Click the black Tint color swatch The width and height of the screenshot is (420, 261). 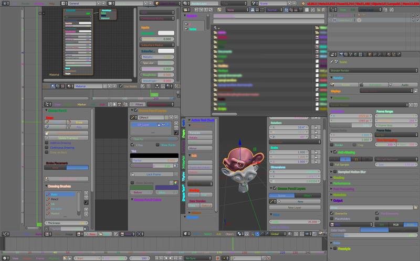tap(154, 156)
